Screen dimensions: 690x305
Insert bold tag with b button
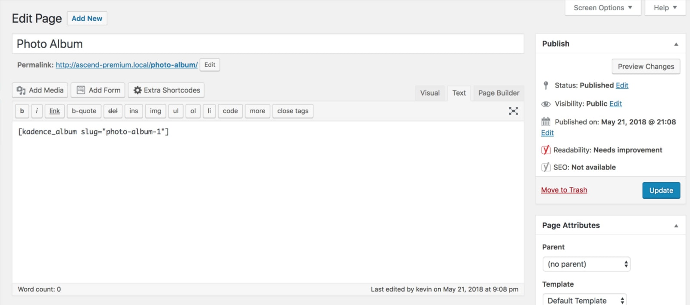click(x=22, y=111)
